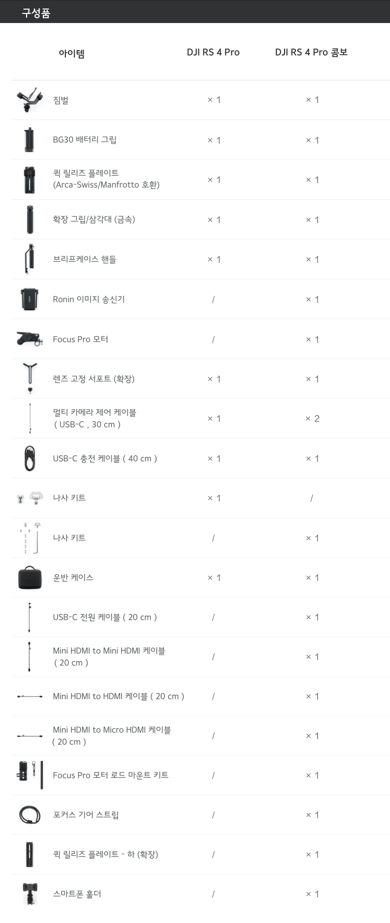390x923 pixels.
Task: Click the Focus Pro rod mount kit icon
Action: click(30, 774)
